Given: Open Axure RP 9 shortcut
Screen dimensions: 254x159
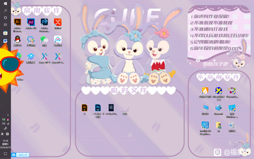Looking at the screenshot, I should click(44, 57).
